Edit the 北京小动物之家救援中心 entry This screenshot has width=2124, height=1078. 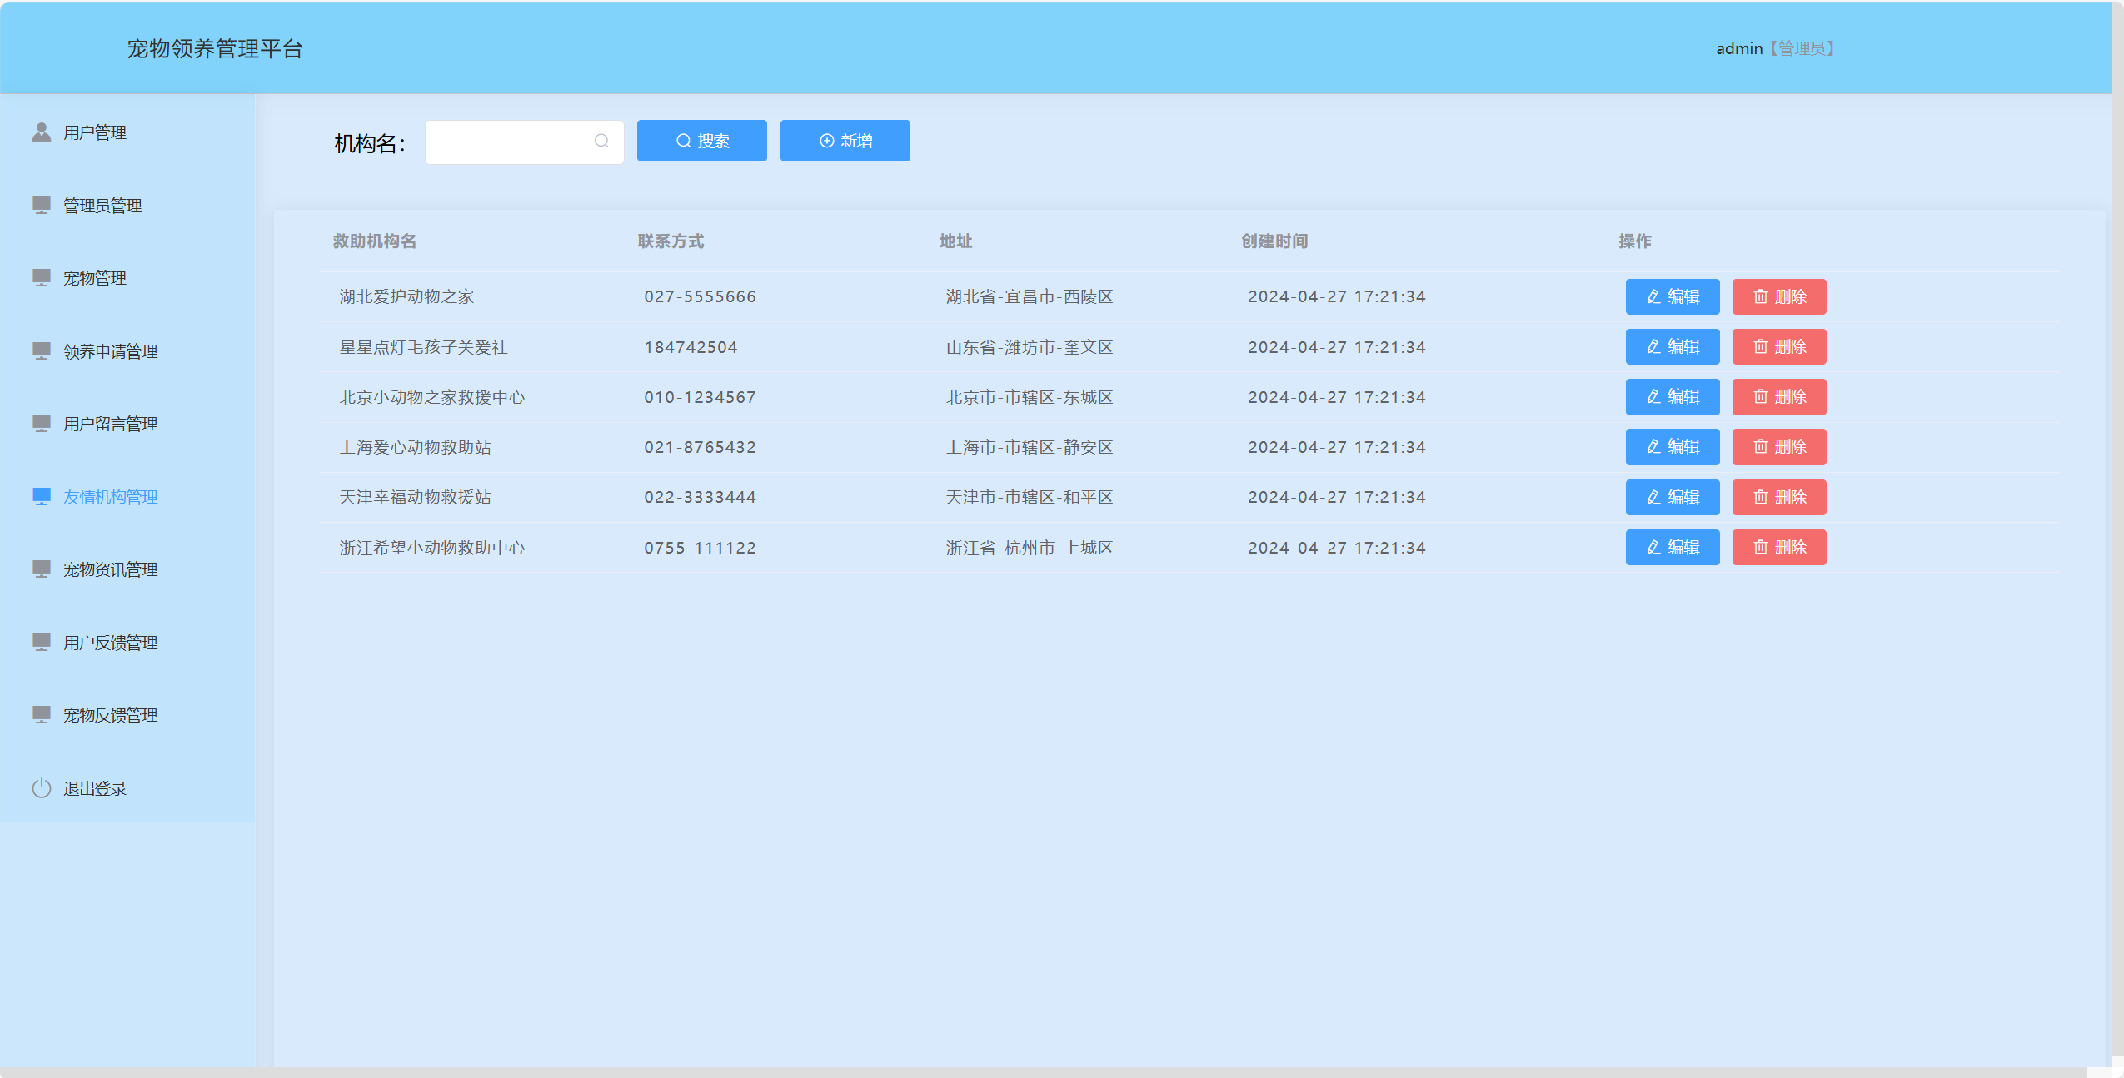point(1672,397)
